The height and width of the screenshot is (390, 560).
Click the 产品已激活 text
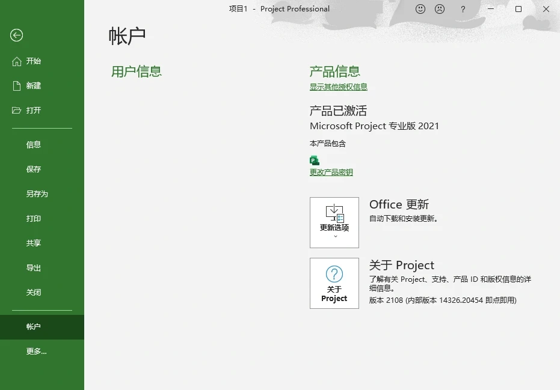[338, 111]
